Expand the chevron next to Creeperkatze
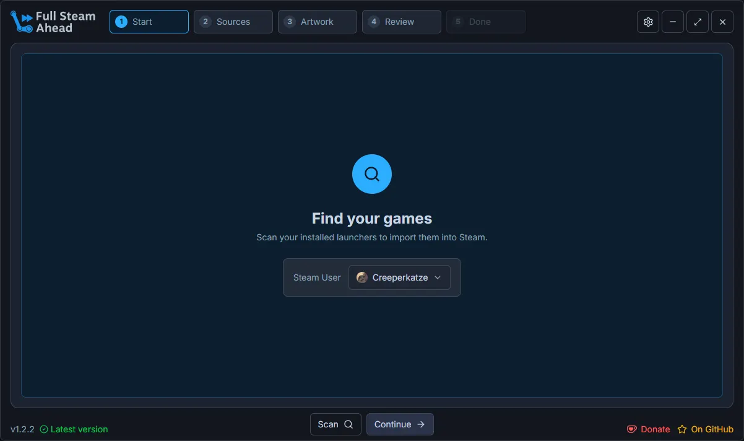 (x=438, y=277)
